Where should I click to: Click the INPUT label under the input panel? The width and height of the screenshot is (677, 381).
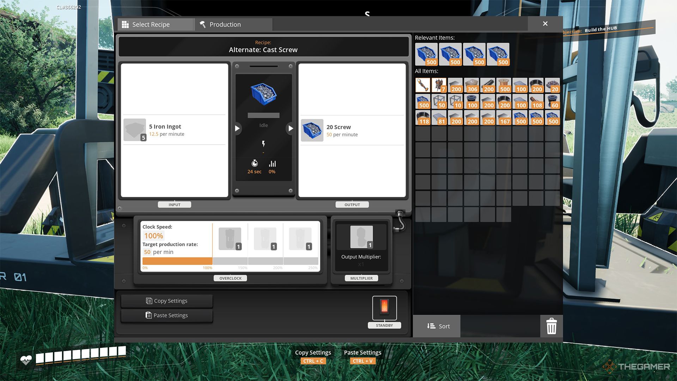pyautogui.click(x=175, y=205)
